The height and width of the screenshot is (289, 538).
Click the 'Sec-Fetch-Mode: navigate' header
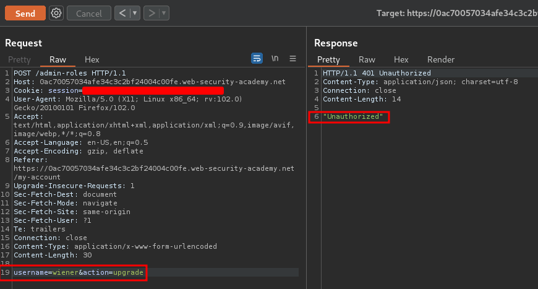[x=65, y=203]
